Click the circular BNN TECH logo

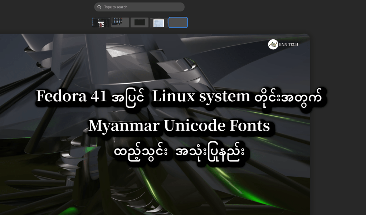(x=273, y=44)
